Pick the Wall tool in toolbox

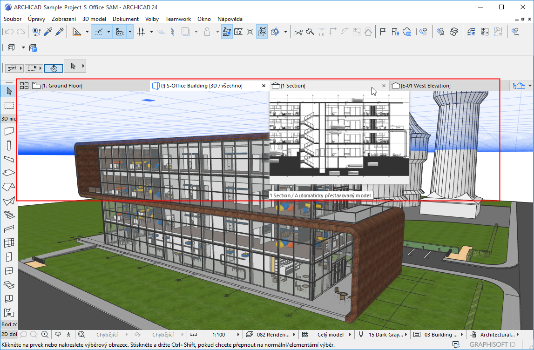pos(9,132)
